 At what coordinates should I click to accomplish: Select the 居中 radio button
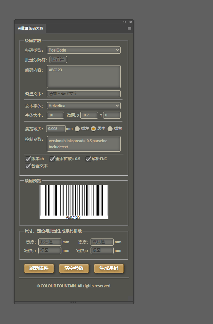pyautogui.click(x=93, y=129)
